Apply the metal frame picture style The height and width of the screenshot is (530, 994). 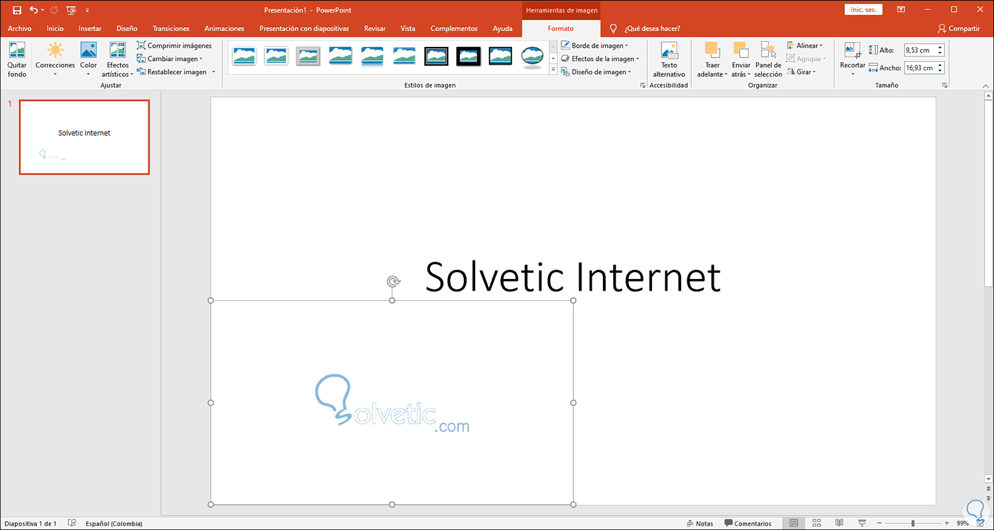[307, 56]
